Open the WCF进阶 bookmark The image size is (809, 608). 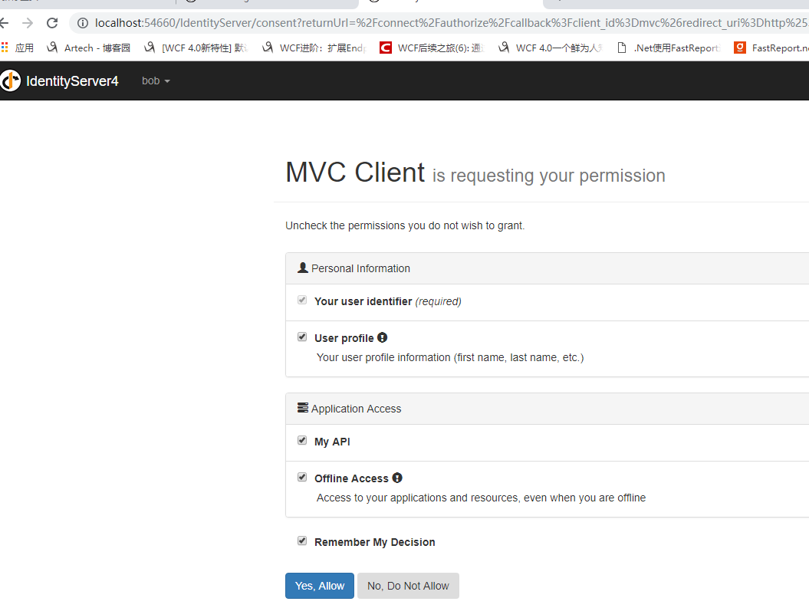click(314, 48)
